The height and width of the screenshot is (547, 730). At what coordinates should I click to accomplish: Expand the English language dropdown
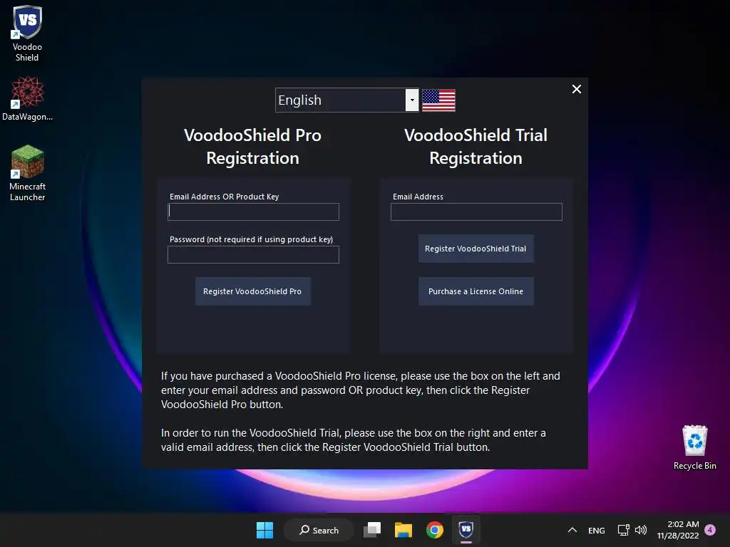point(412,100)
